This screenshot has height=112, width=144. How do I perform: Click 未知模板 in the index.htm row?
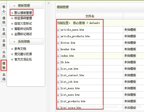pyautogui.click(x=130, y=56)
